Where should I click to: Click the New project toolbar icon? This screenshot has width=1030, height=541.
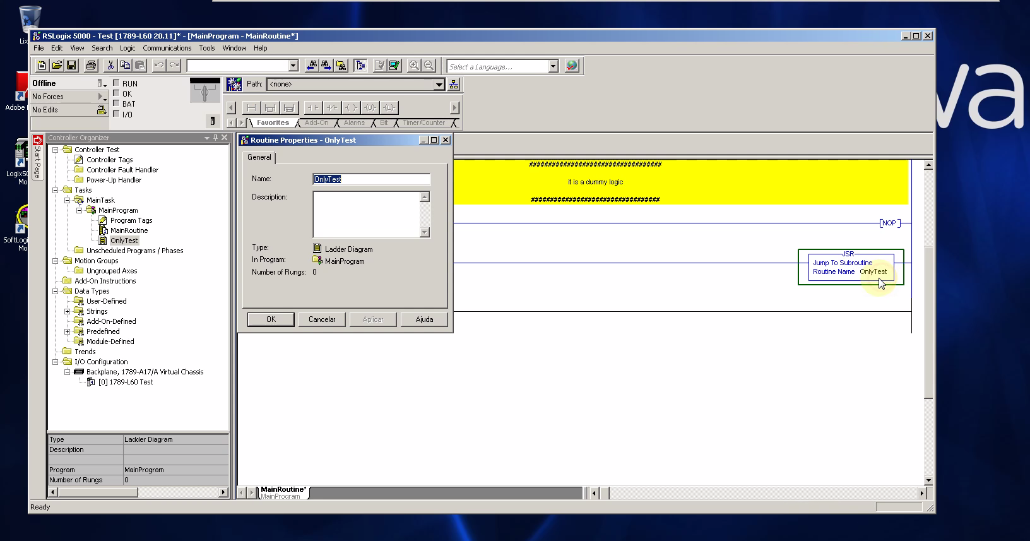(42, 66)
